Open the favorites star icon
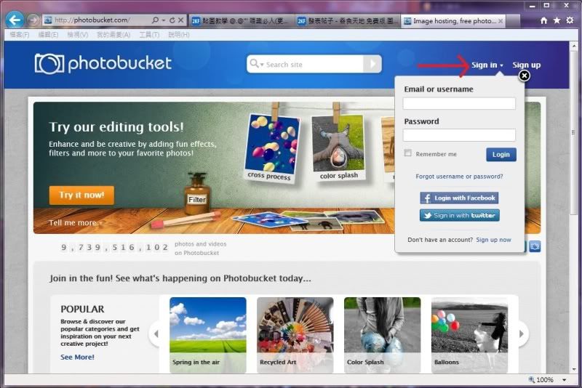This screenshot has height=388, width=582. point(557,20)
